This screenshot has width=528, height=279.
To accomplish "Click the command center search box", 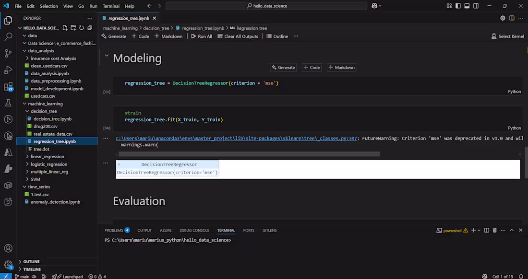I will (x=266, y=6).
